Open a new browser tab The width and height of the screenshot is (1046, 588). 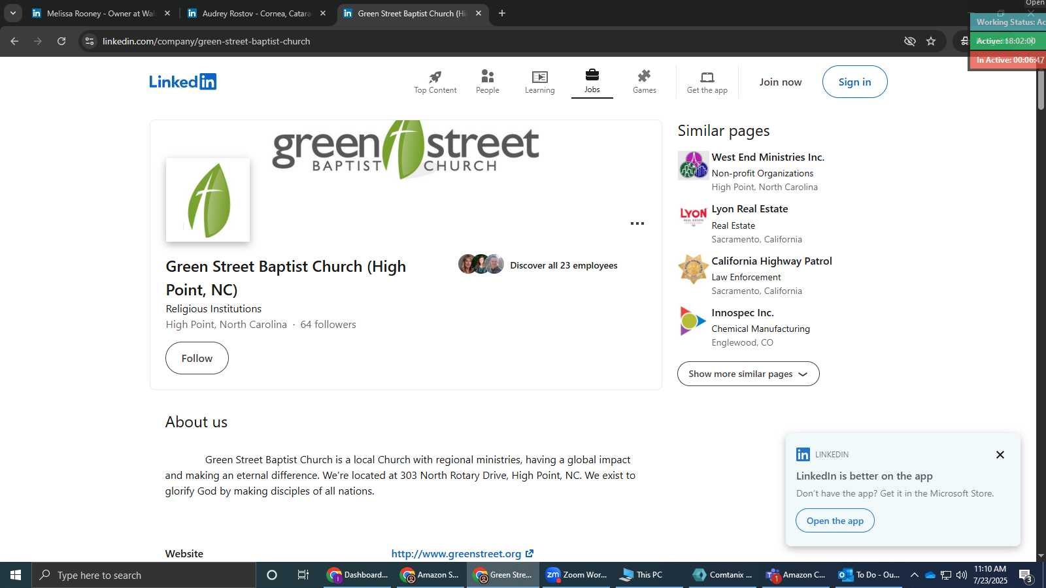click(502, 13)
